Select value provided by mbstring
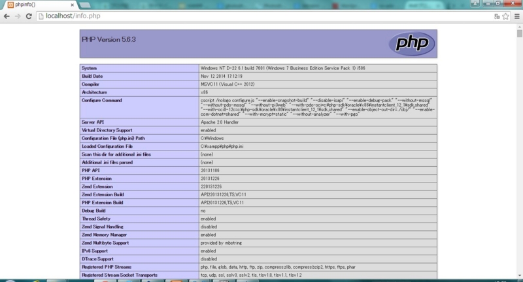Viewport: 523px width, 282px height. tap(221, 243)
